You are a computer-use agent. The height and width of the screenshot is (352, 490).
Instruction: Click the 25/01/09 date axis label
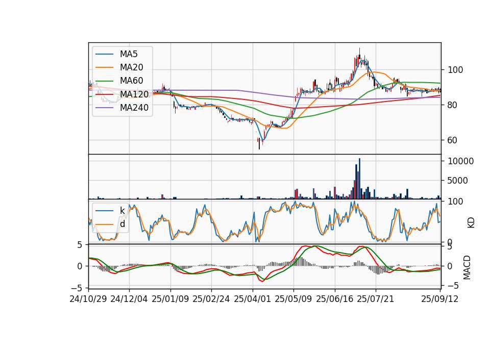[x=170, y=299]
